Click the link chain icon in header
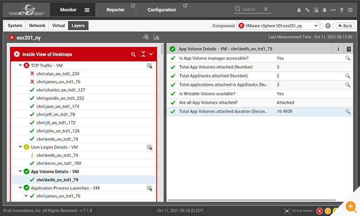The image size is (360, 216). (307, 10)
